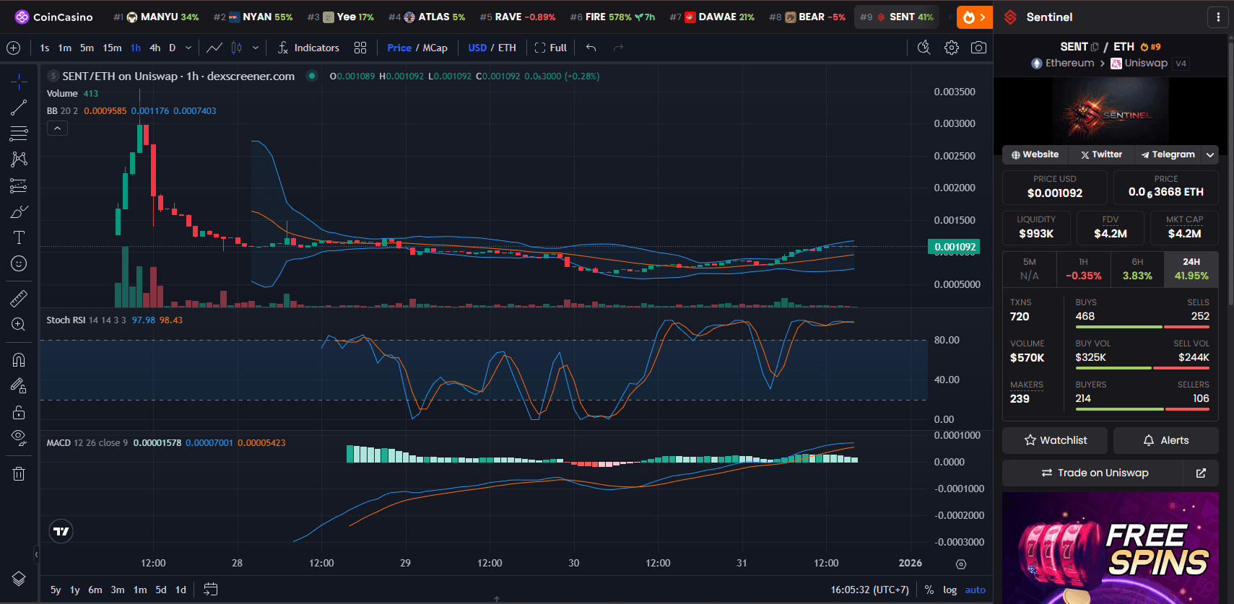
Task: Copy the SENT token address icon
Action: [x=1095, y=47]
